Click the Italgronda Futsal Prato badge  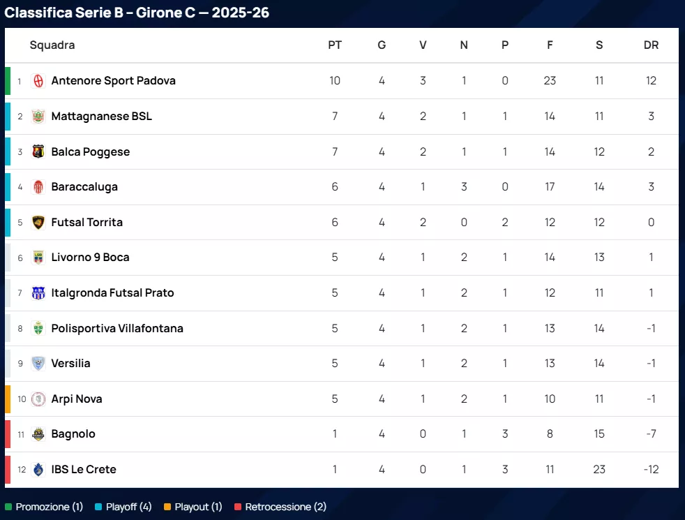(38, 293)
